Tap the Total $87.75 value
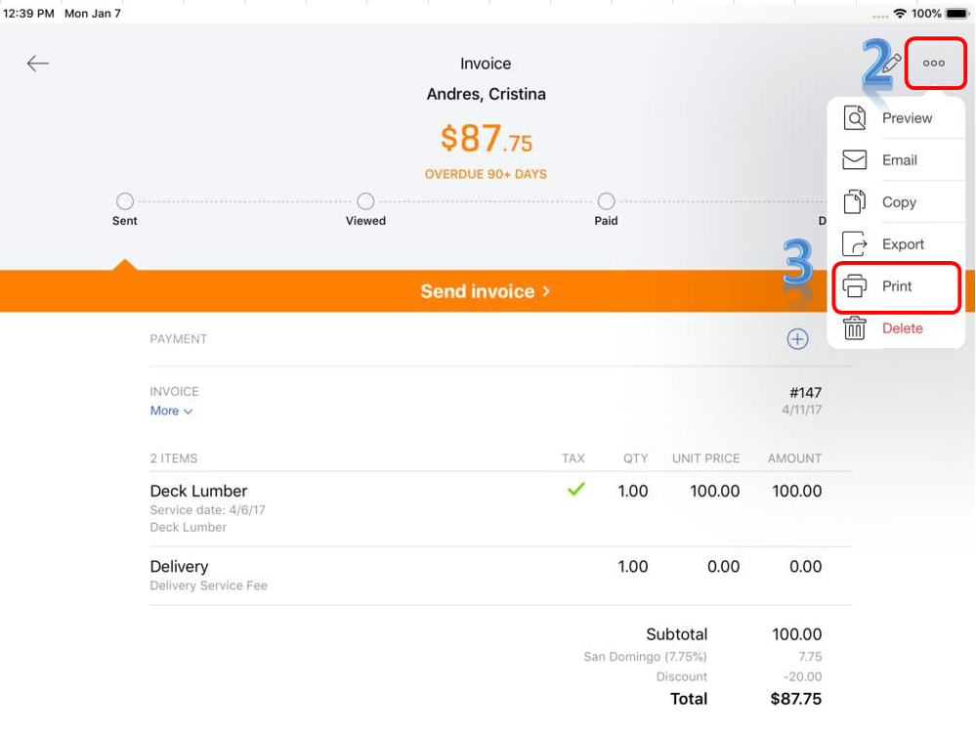Image resolution: width=976 pixels, height=737 pixels. click(795, 699)
